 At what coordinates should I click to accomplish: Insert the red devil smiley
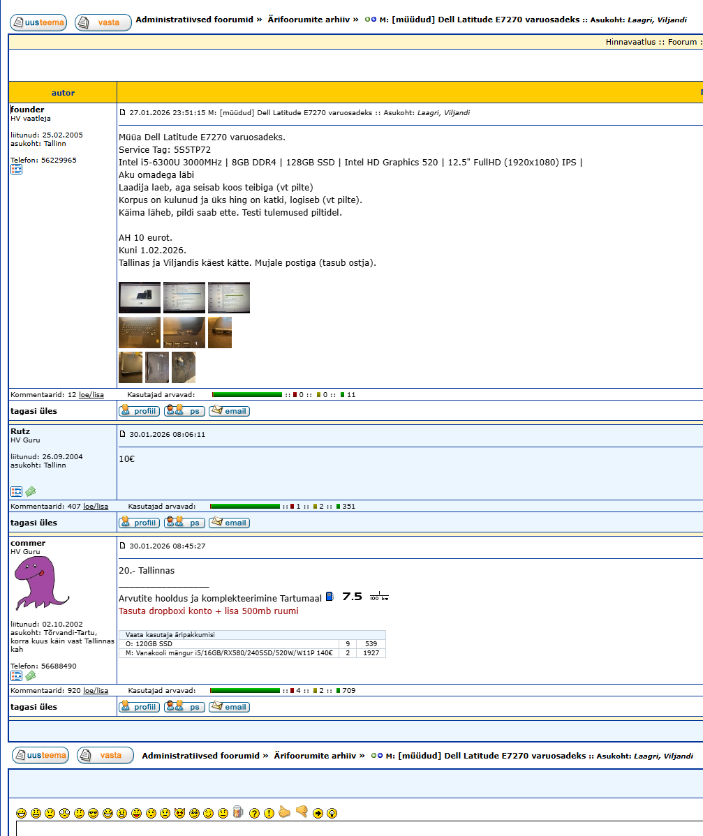click(180, 813)
